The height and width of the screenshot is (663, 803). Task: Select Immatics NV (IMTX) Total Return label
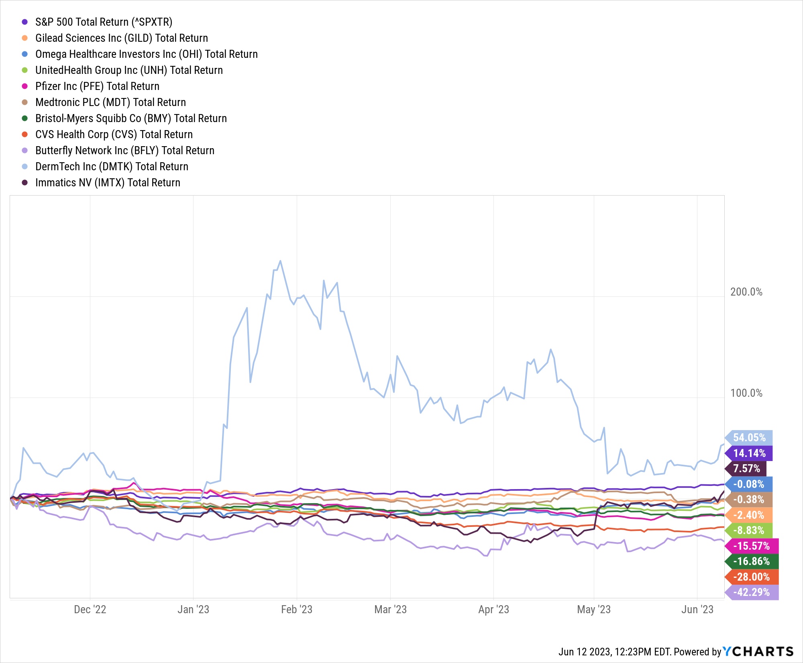[x=108, y=183]
